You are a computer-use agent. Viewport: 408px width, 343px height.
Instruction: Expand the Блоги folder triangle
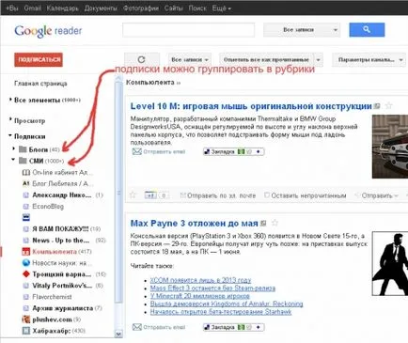[13, 148]
